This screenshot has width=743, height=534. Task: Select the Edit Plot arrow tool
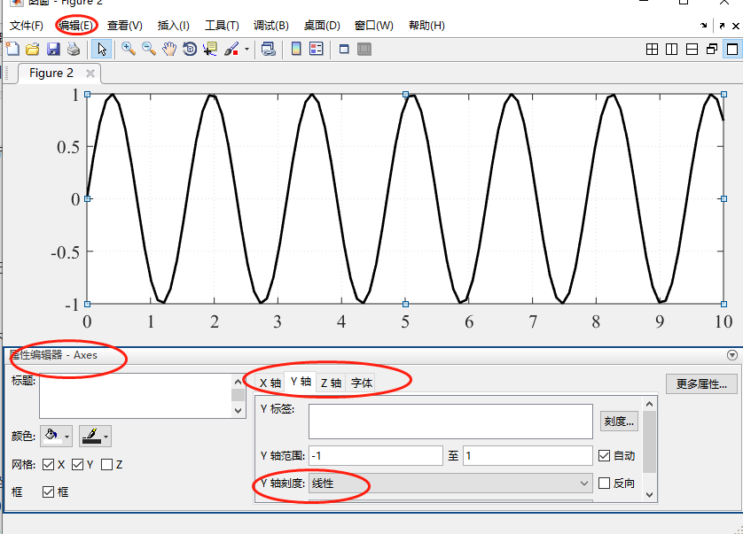coord(101,49)
